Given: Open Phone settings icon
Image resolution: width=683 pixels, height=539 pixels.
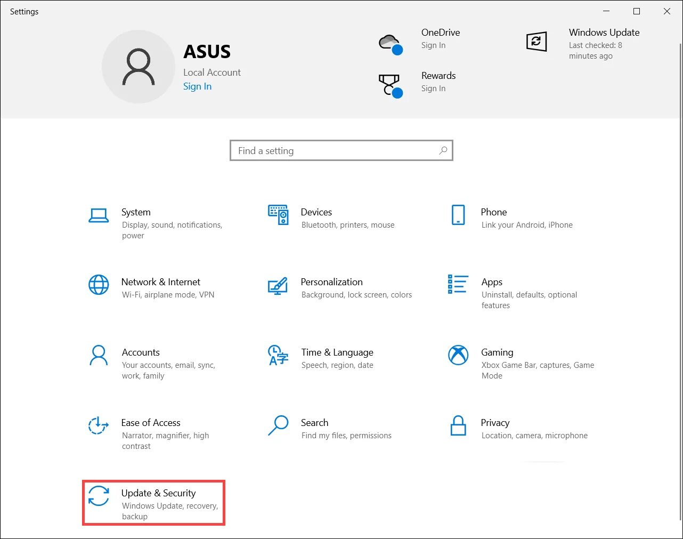Looking at the screenshot, I should (458, 215).
